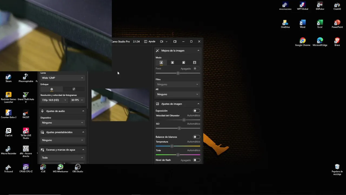Open the camera recording icon in title bar
346x195 pixels.
(x=162, y=41)
